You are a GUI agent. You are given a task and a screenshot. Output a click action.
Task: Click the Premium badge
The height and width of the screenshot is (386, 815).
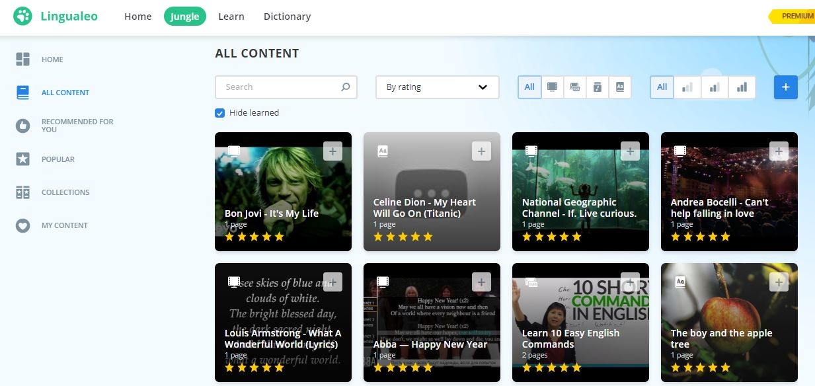(792, 17)
